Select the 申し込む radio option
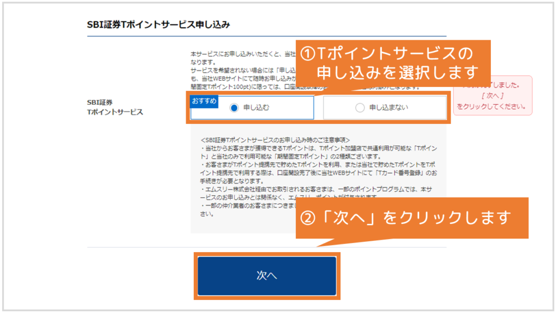This screenshot has width=556, height=313. click(252, 108)
